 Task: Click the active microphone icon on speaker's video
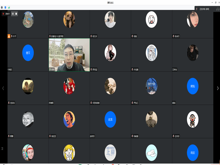[x=50, y=70]
